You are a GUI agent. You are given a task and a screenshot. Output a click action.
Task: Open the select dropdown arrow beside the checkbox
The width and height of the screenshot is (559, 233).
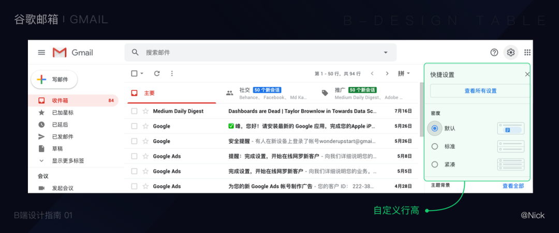click(142, 73)
